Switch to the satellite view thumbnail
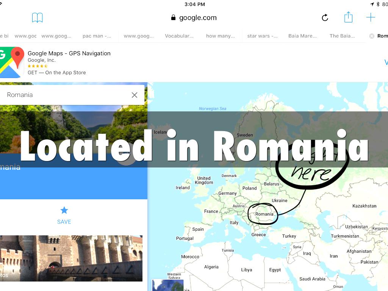 pos(167,285)
